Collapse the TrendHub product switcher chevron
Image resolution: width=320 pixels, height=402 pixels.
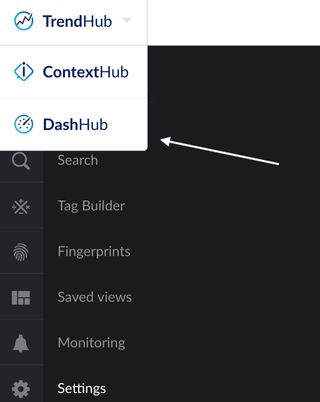tap(127, 21)
